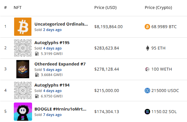This screenshot has height=122, width=187.
Task: Click gas pump icon beside 5.3199 GWEI
Action: click(x=37, y=54)
